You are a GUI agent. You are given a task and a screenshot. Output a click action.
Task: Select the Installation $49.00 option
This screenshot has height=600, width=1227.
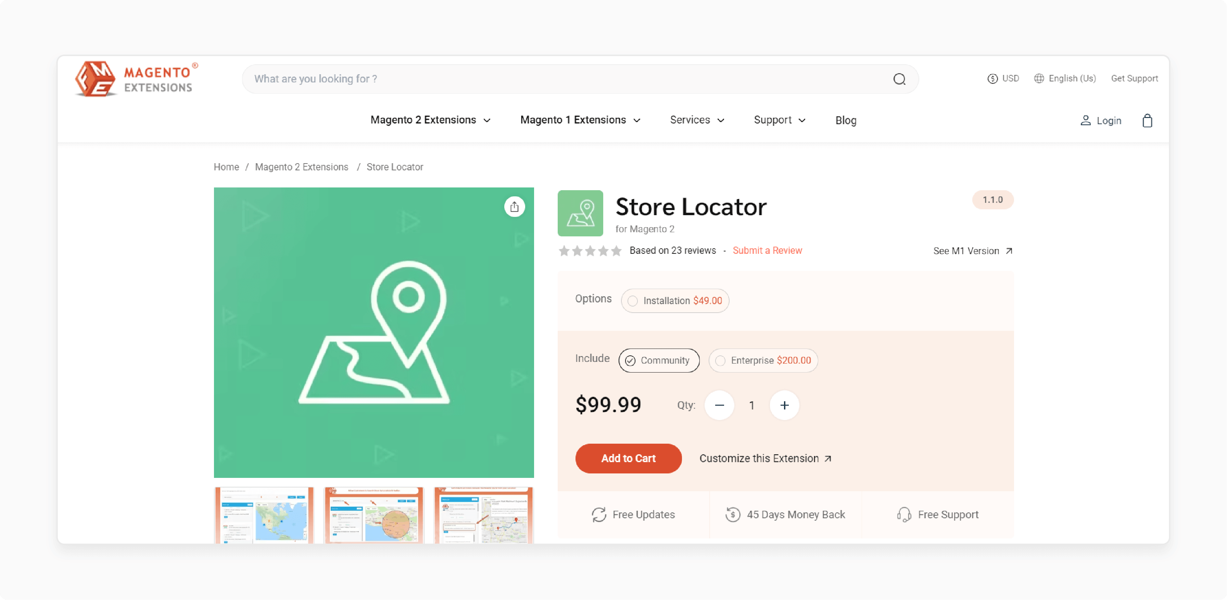(x=674, y=301)
